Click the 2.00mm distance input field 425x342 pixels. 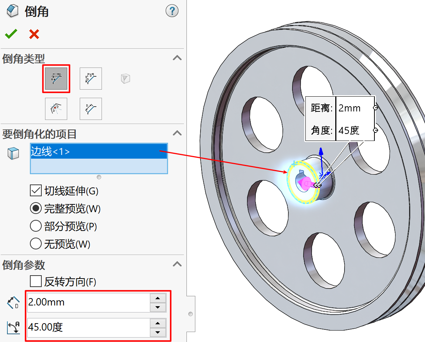coord(89,303)
